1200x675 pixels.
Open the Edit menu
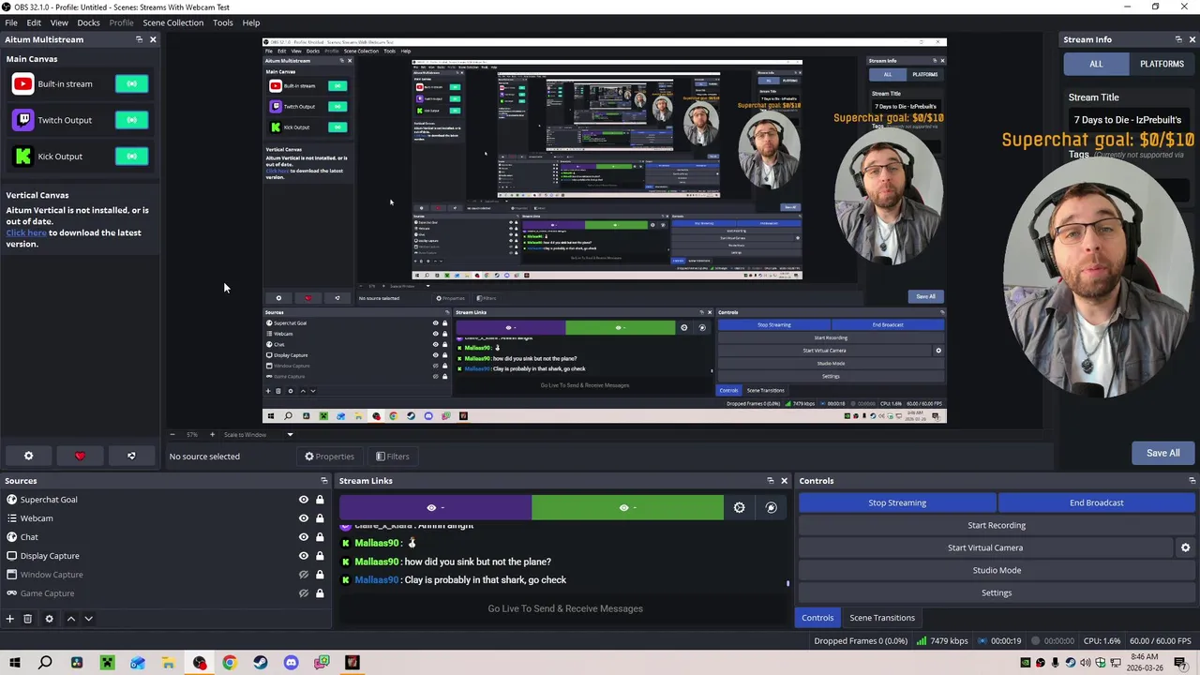(34, 22)
